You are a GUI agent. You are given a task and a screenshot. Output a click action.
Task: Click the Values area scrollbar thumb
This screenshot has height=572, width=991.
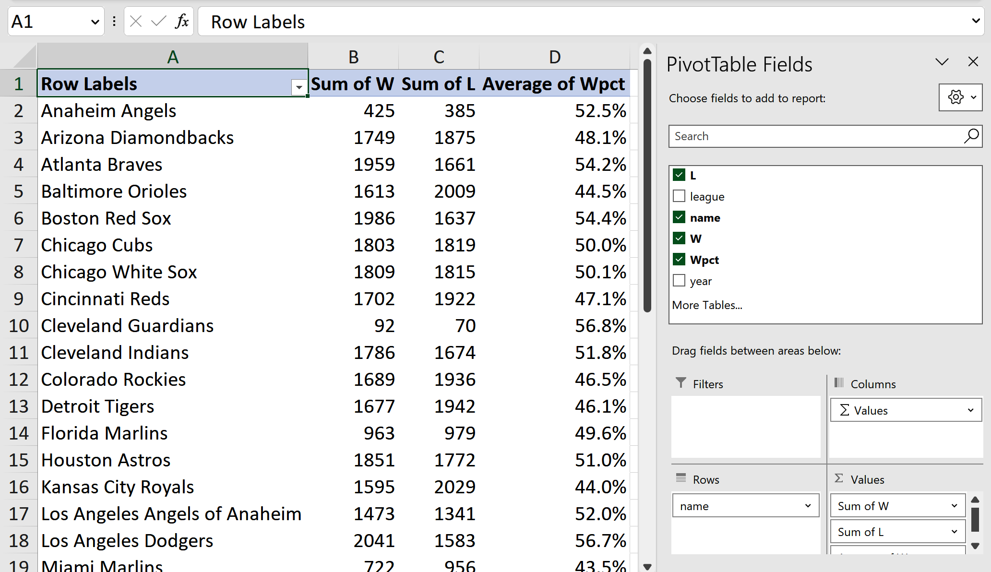975,519
